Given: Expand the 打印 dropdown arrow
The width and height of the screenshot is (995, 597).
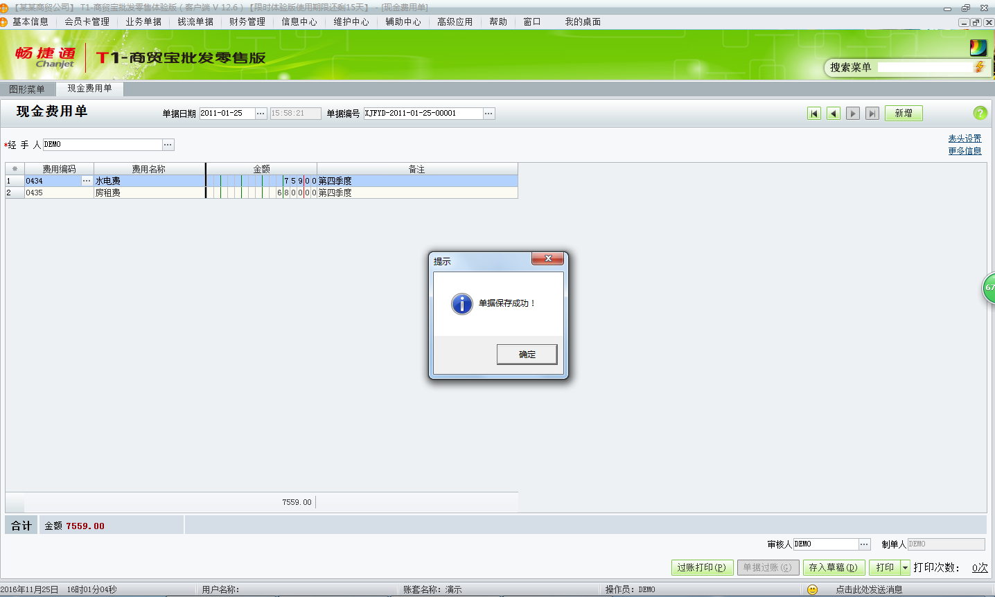Looking at the screenshot, I should click(905, 568).
